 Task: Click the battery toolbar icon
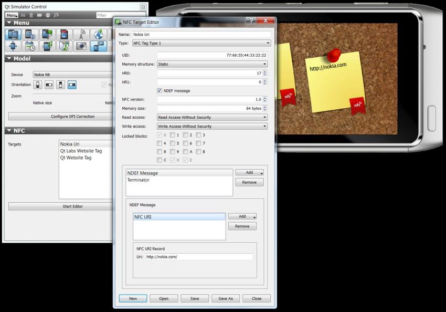click(39, 15)
